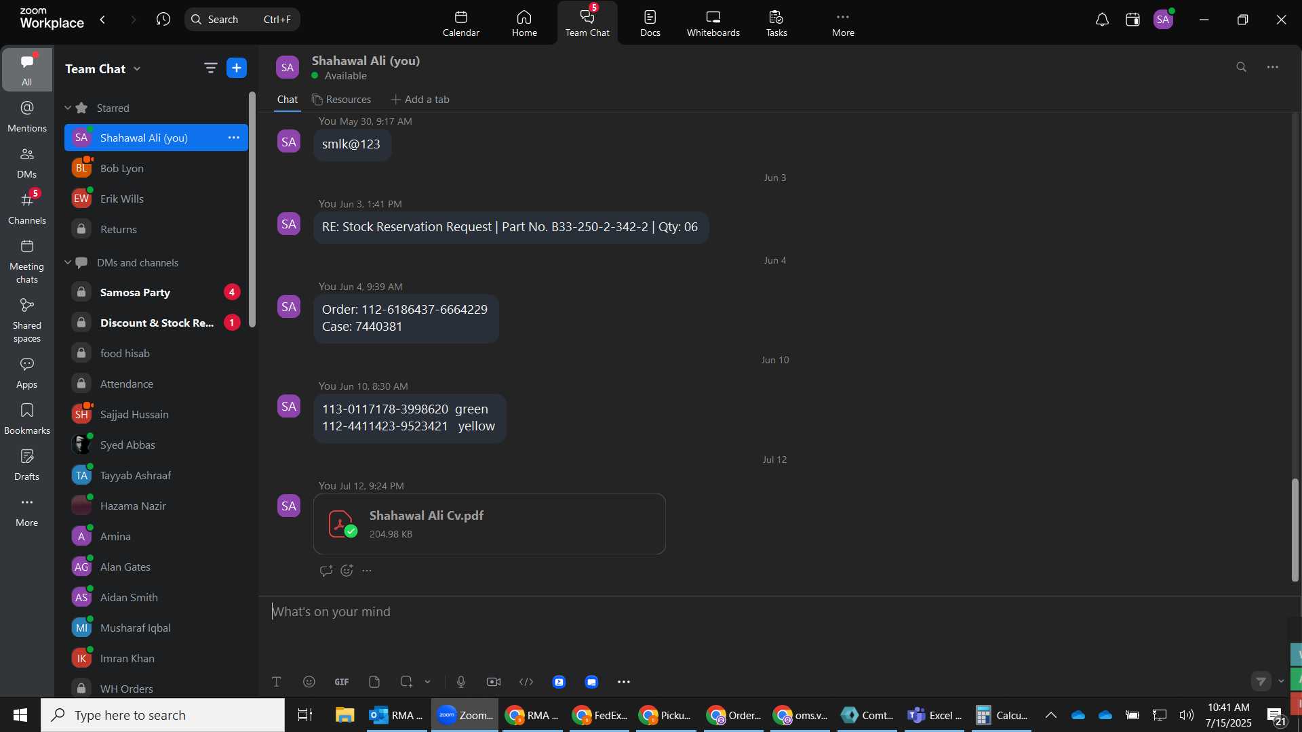The height and width of the screenshot is (732, 1302).
Task: Switch to the Calendar tab
Action: [x=461, y=23]
